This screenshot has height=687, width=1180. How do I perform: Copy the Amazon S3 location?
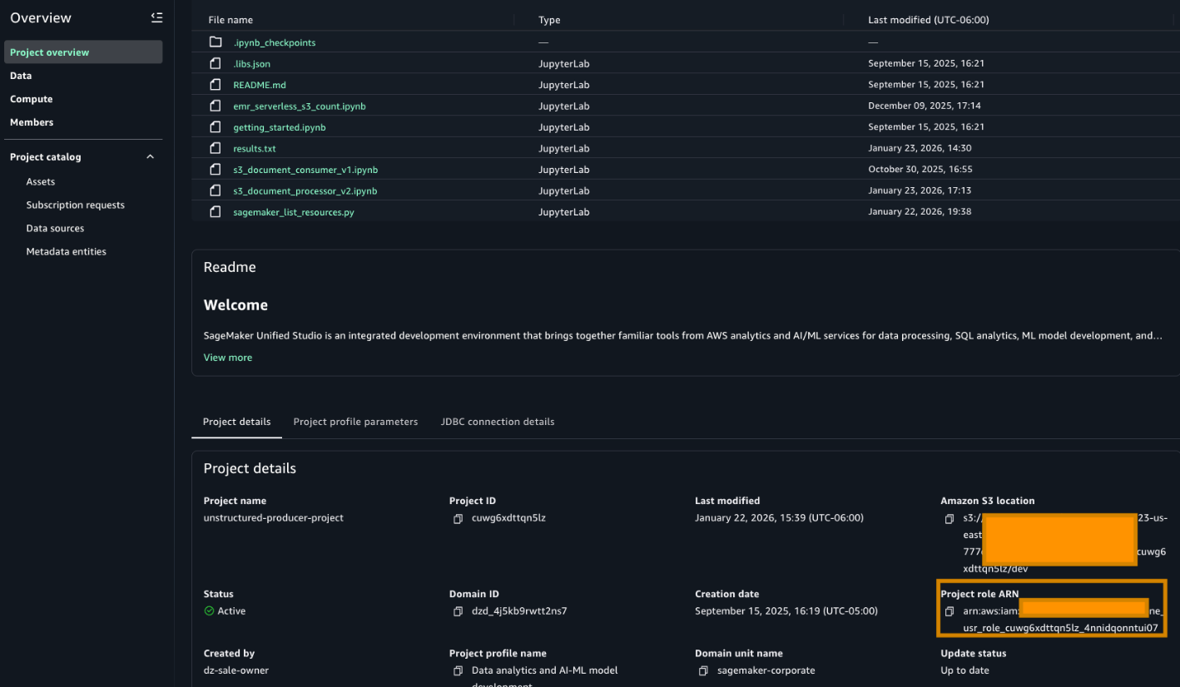[x=949, y=519]
